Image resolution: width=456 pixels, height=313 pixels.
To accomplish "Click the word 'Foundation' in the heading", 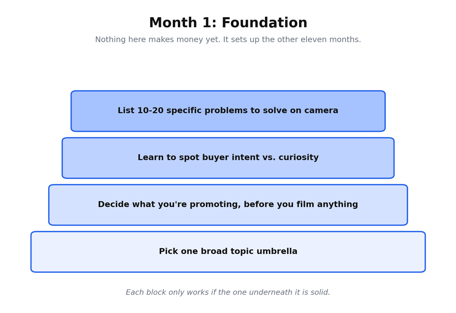I will point(264,23).
